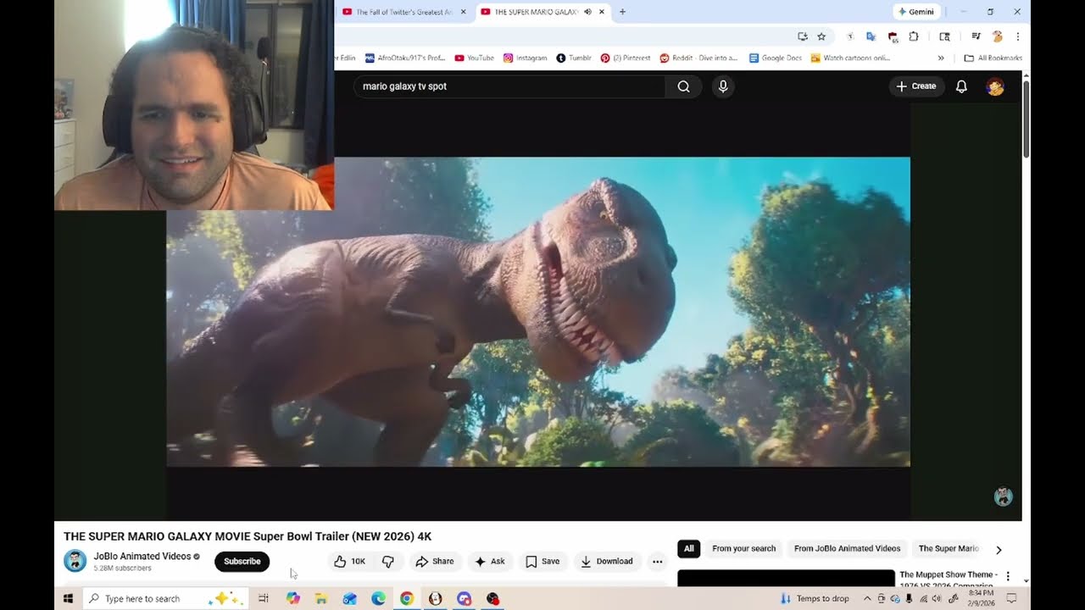Image resolution: width=1085 pixels, height=610 pixels.
Task: Open Gemini in Chrome
Action: tap(916, 12)
